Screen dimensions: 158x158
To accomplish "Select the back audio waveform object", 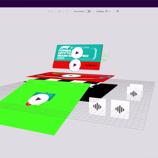I will (x=134, y=93).
